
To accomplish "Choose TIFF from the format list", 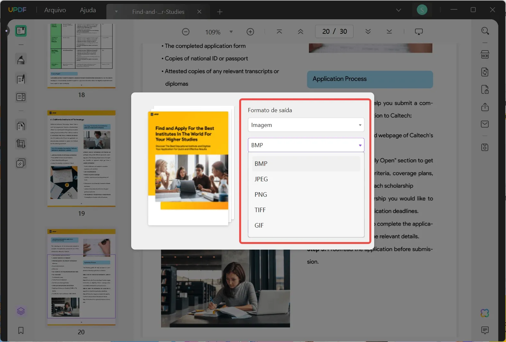I will point(306,210).
